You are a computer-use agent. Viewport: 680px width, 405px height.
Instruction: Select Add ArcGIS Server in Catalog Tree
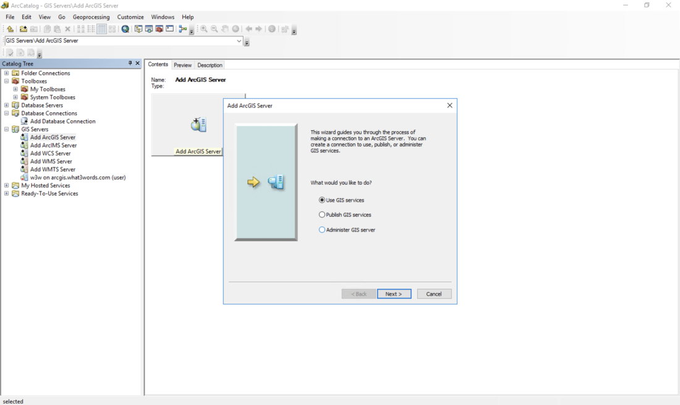[x=53, y=137]
